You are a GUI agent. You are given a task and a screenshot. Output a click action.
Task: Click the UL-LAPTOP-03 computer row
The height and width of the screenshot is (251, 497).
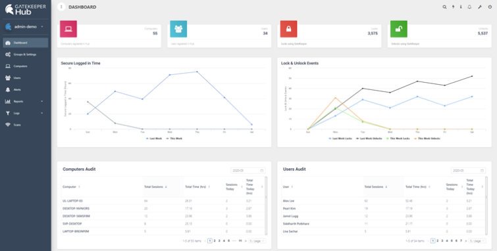click(x=163, y=201)
